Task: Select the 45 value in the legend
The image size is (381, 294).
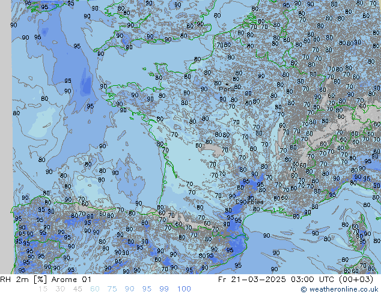Action: pyautogui.click(x=78, y=289)
